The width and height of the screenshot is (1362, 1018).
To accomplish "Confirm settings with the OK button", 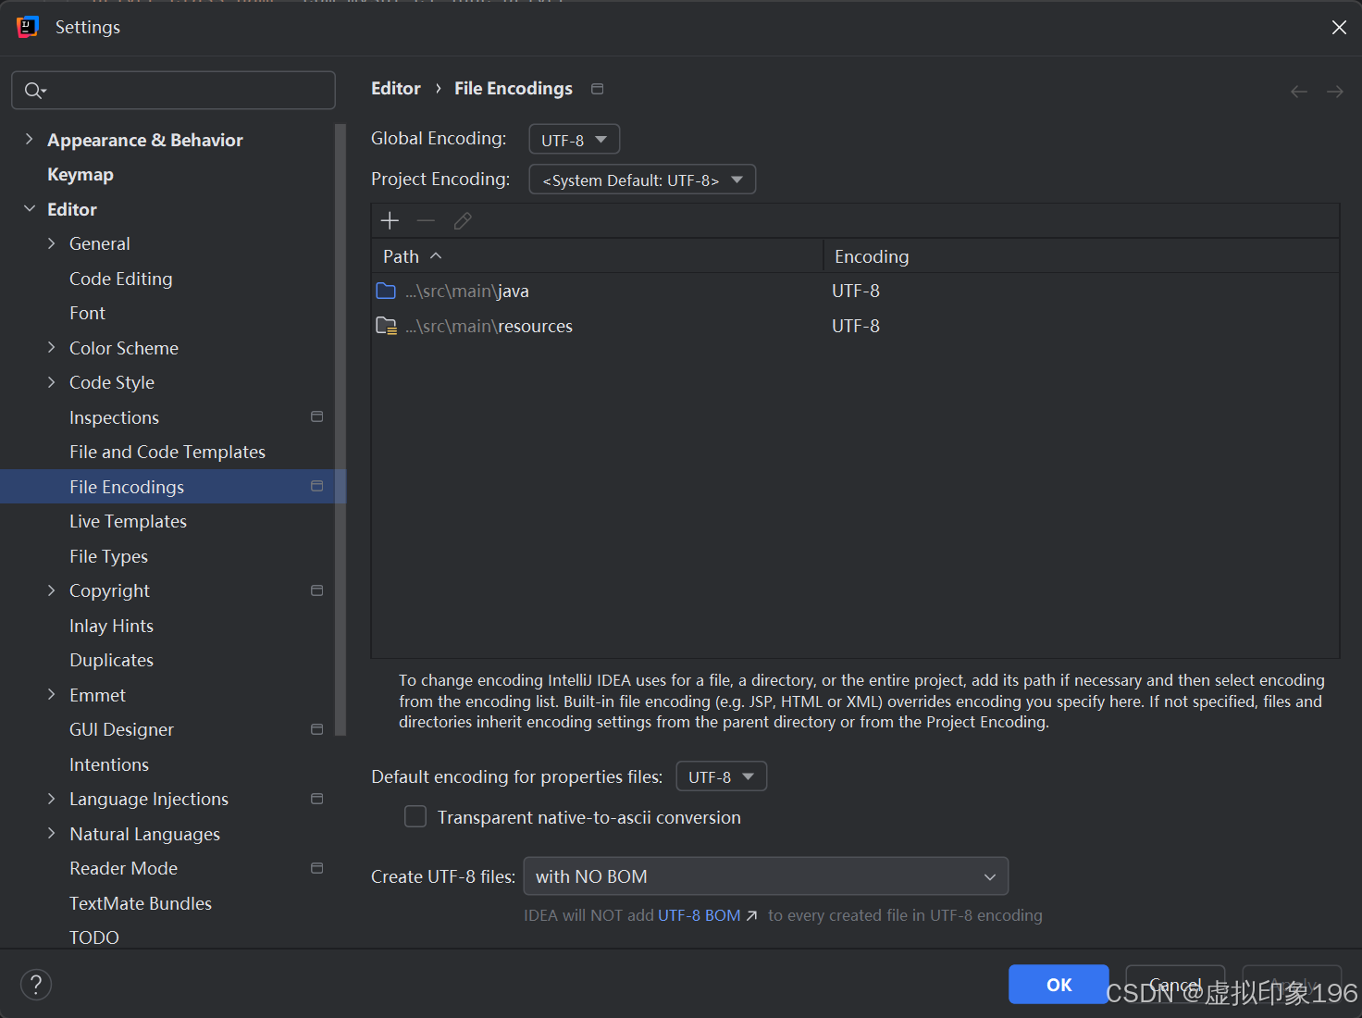I will pyautogui.click(x=1058, y=984).
